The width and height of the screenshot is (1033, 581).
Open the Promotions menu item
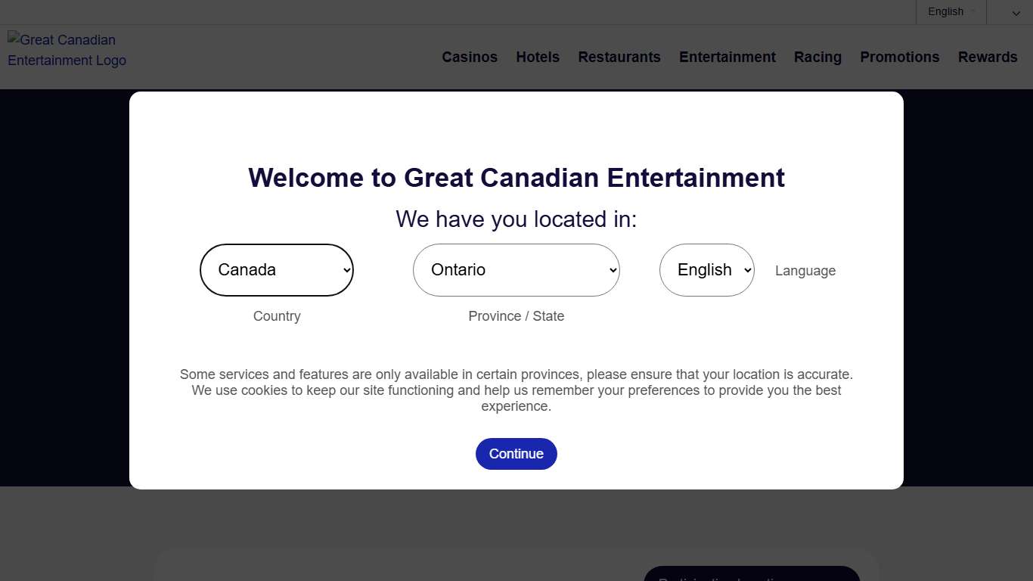899,57
